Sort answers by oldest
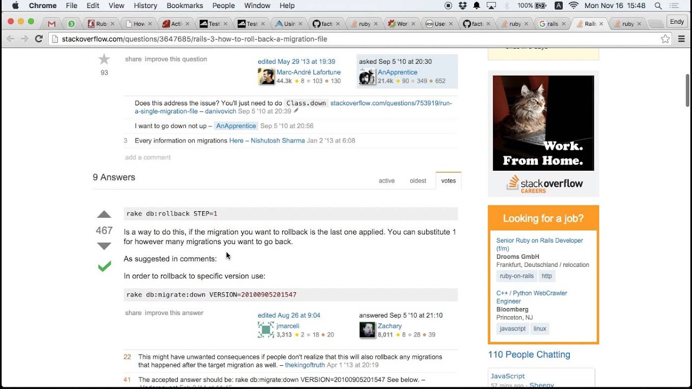Screen dimensions: 692x389 pos(418,181)
